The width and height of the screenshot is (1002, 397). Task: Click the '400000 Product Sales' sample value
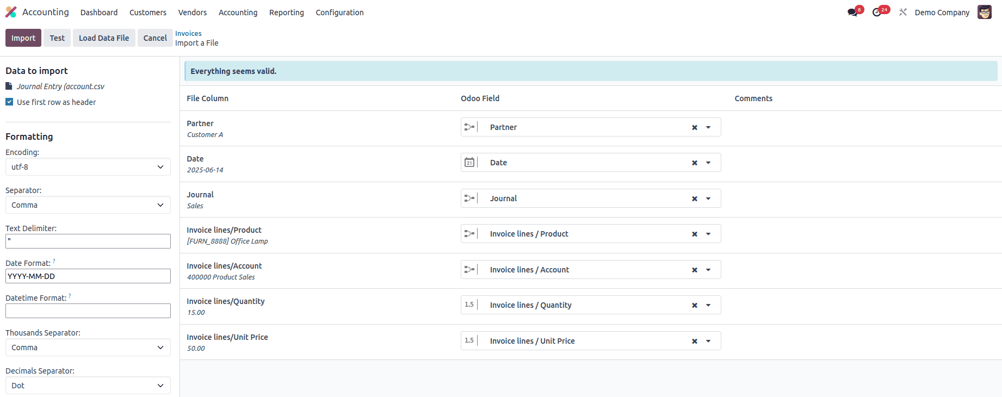[x=221, y=277]
